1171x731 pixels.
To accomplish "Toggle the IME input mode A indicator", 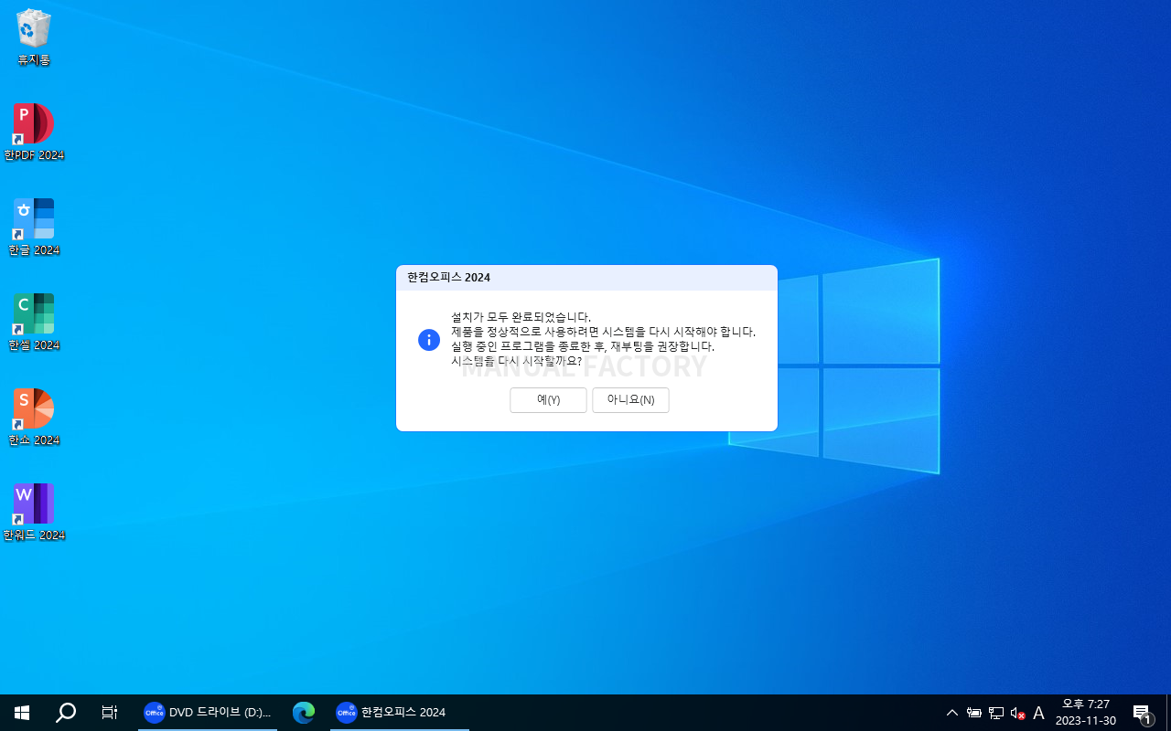I will click(x=1038, y=713).
